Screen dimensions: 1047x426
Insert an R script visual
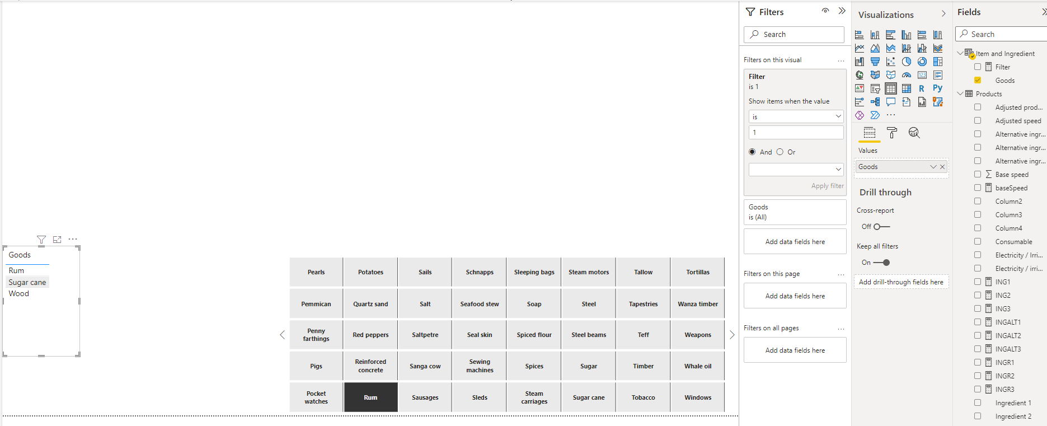[922, 88]
